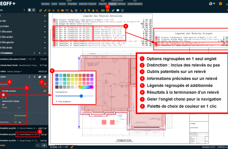Duplicate the béton takeoff with copy icon
Screen dimensions: 228x149
(40, 77)
